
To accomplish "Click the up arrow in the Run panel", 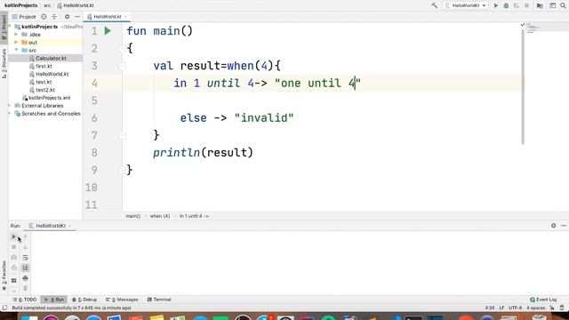I will click(25, 236).
